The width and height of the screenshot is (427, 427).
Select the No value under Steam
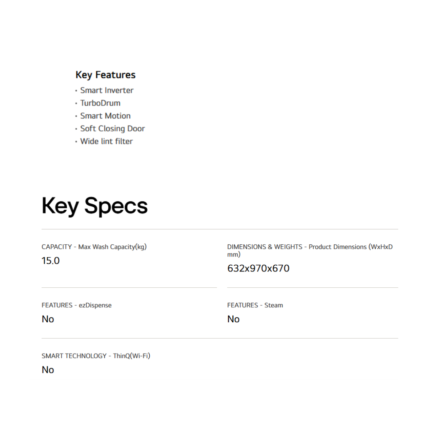click(233, 319)
